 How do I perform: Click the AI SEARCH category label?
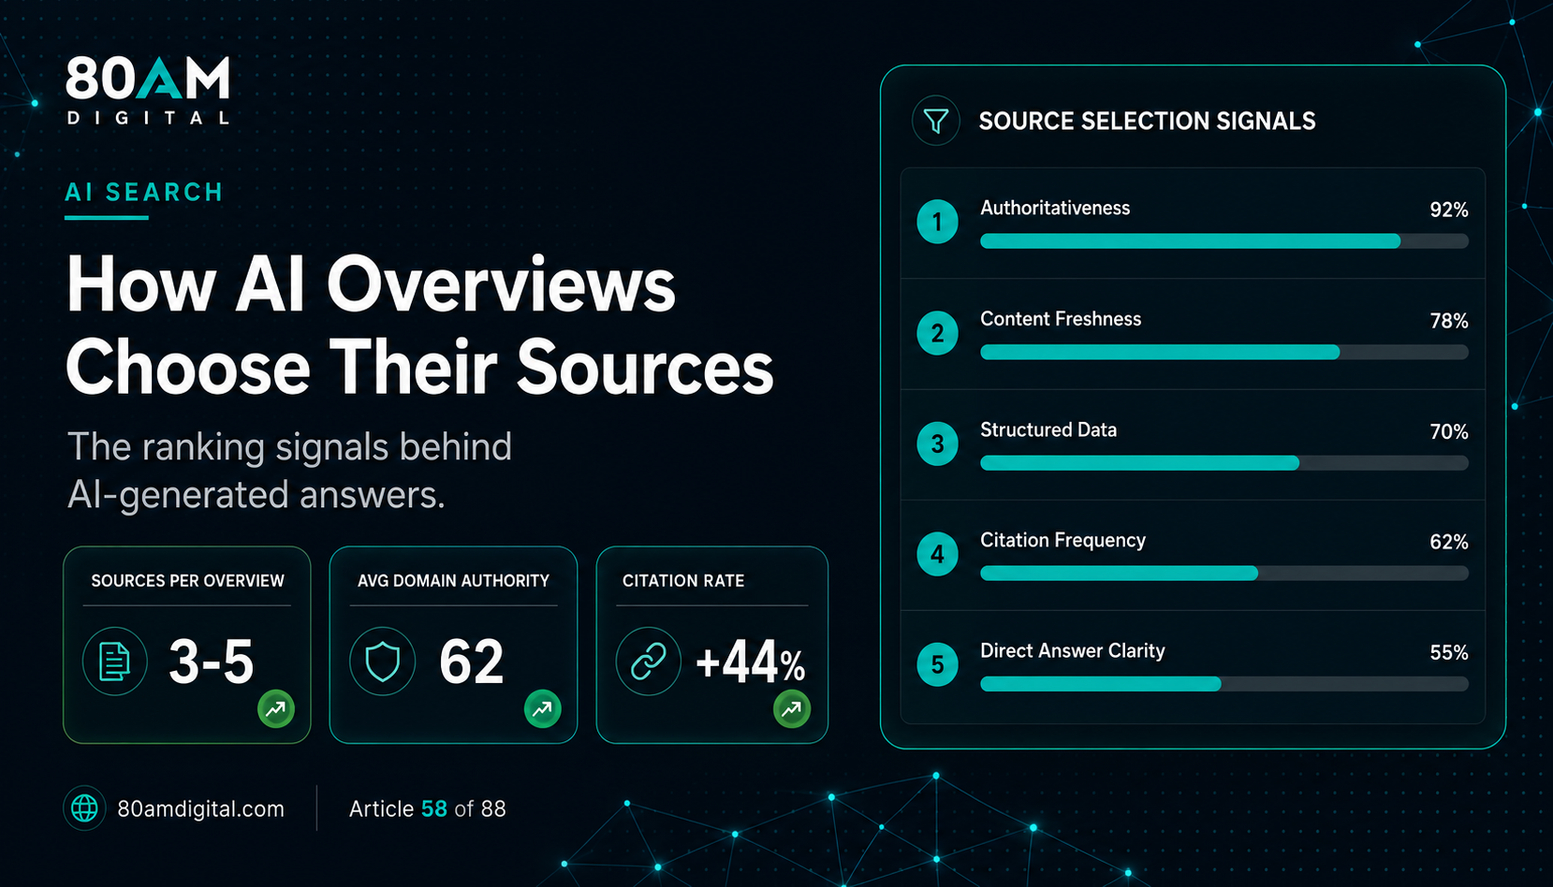coord(144,193)
